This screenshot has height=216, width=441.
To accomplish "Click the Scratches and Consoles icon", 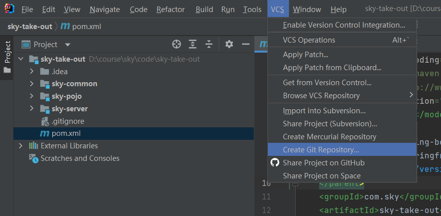I will click(x=34, y=158).
